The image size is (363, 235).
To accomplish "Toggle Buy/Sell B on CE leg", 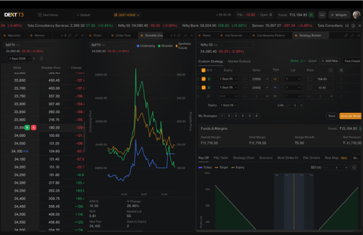I will tap(209, 79).
